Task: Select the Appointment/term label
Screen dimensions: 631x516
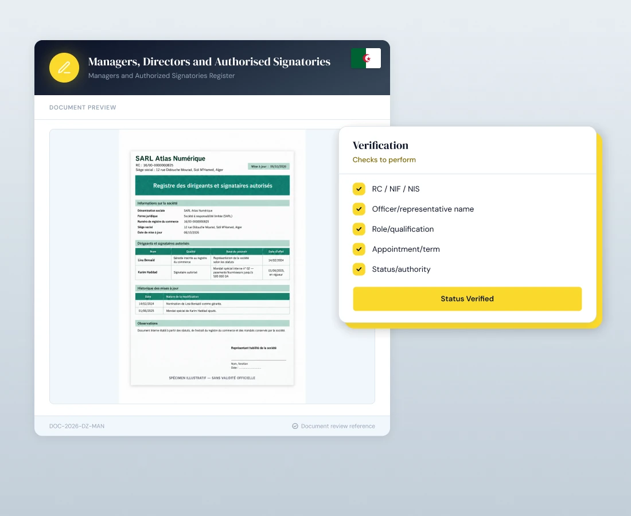Action: 406,249
